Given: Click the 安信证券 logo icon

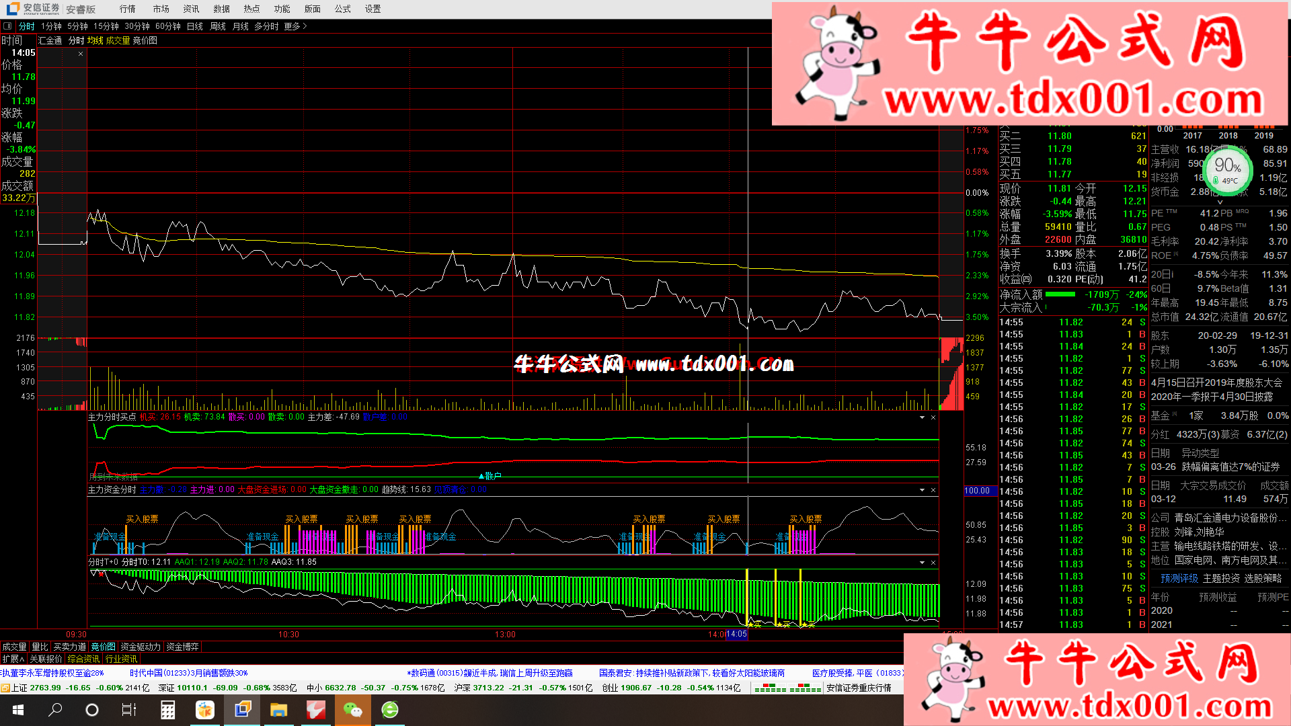Looking at the screenshot, I should coord(13,9).
